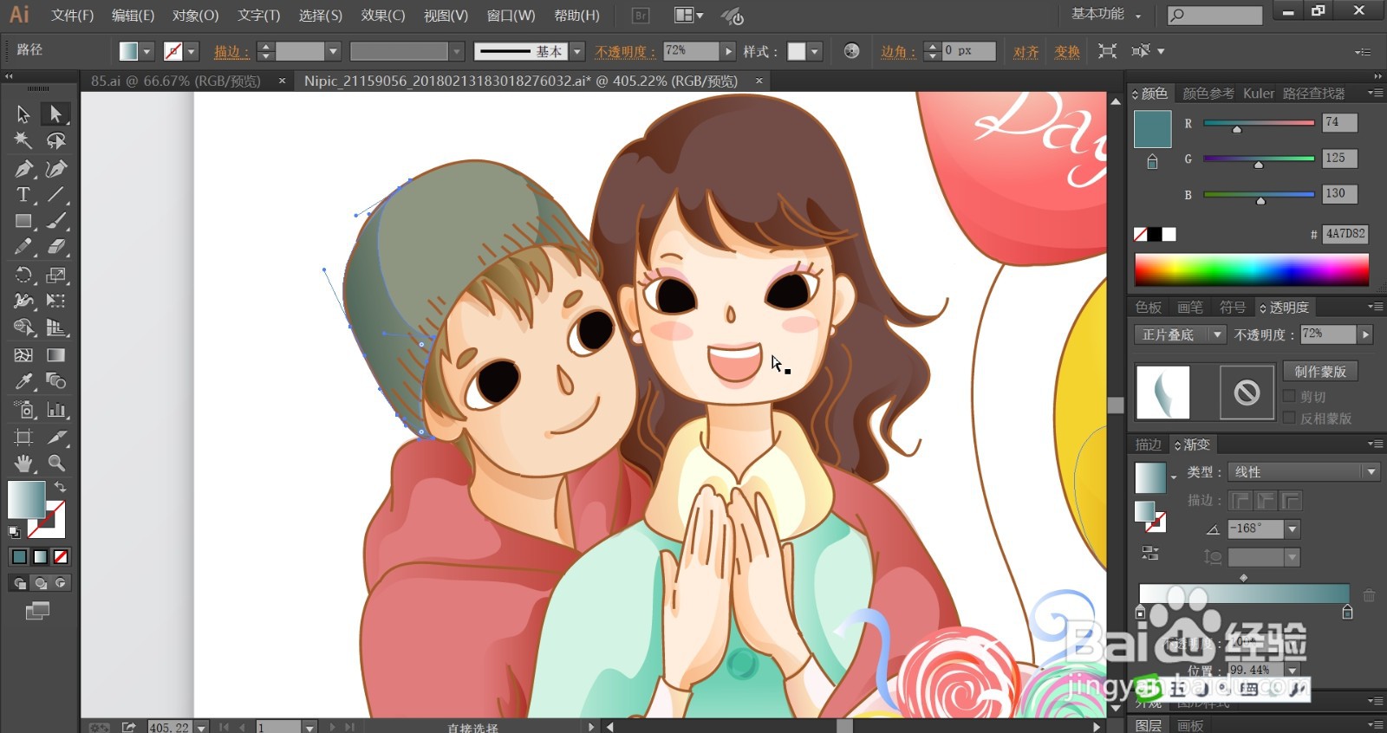The width and height of the screenshot is (1387, 733).
Task: Choose the Magic Wand tool
Action: [x=23, y=140]
